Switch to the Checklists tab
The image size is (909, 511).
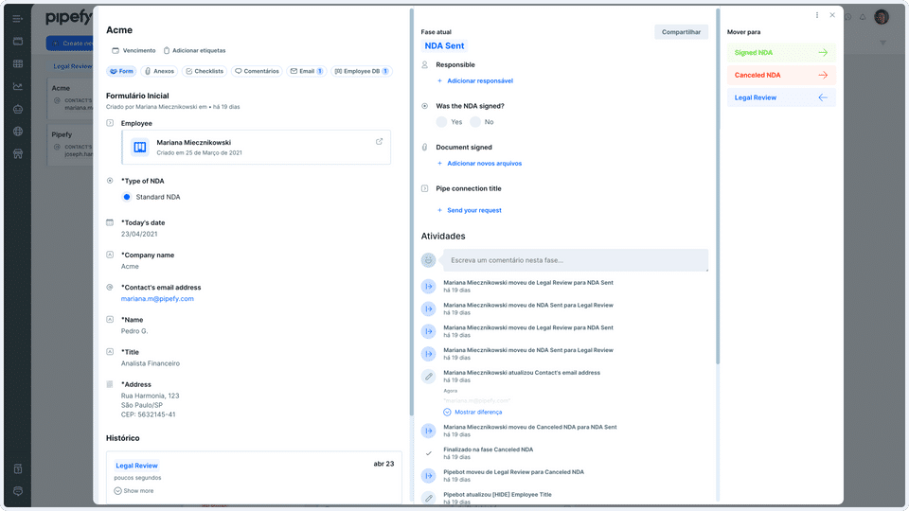[x=205, y=71]
